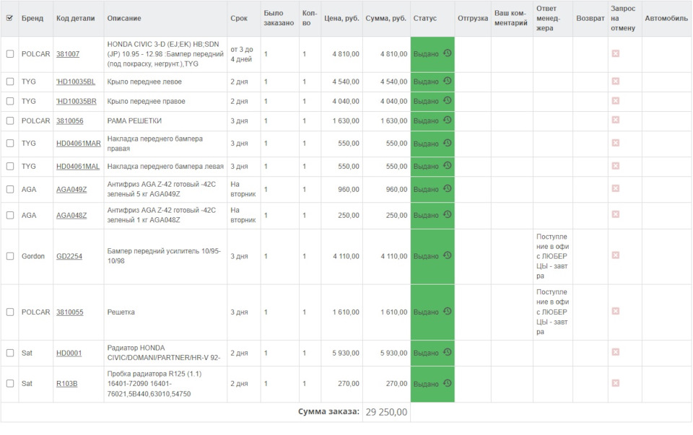Click cancel request icon for HD10035BL row
This screenshot has height=435, width=693.
click(x=615, y=82)
